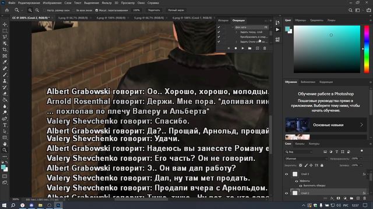Expand the 'Задать текущ. слой' step
373x209 pixels.
(237, 32)
